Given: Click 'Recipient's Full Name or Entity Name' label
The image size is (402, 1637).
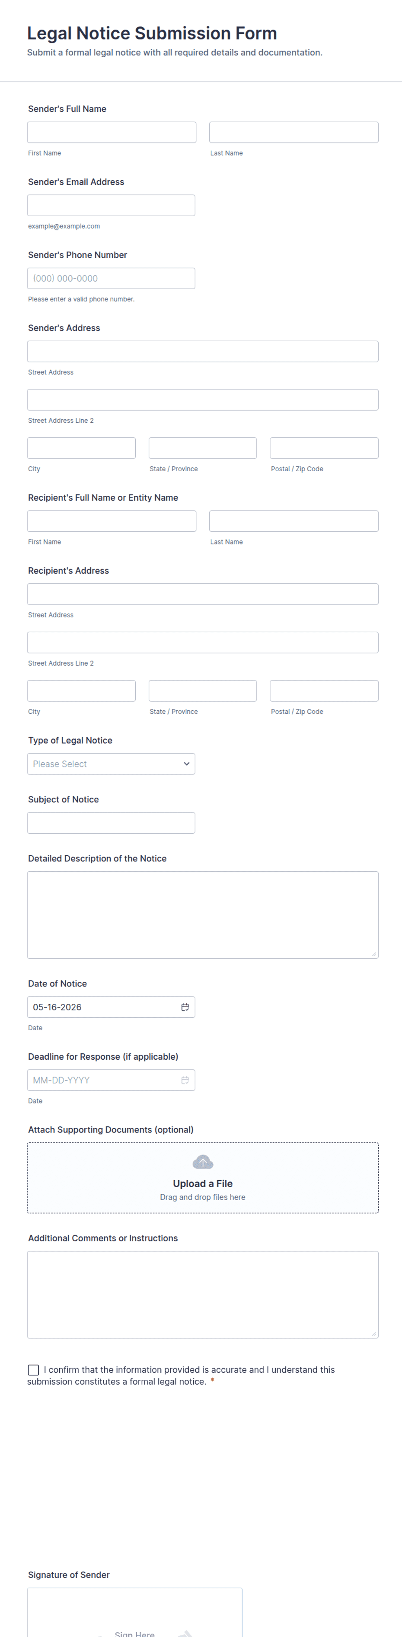Looking at the screenshot, I should click(x=103, y=498).
